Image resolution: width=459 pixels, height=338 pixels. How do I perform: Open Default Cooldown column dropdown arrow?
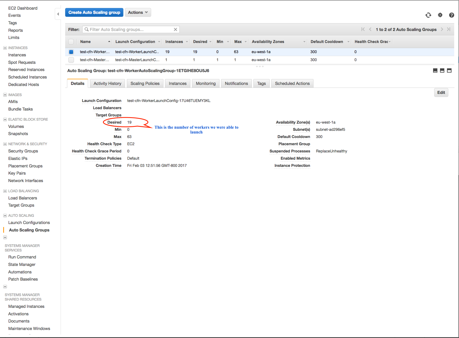coord(348,42)
